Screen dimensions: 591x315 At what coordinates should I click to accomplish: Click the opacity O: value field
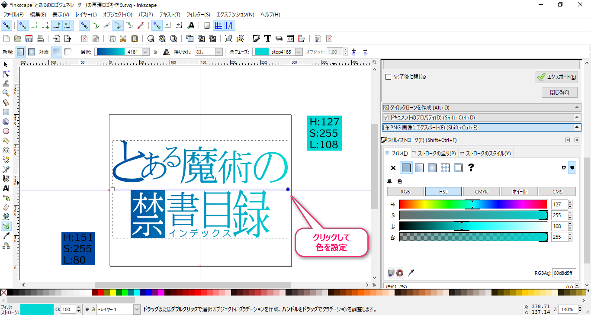click(69, 309)
